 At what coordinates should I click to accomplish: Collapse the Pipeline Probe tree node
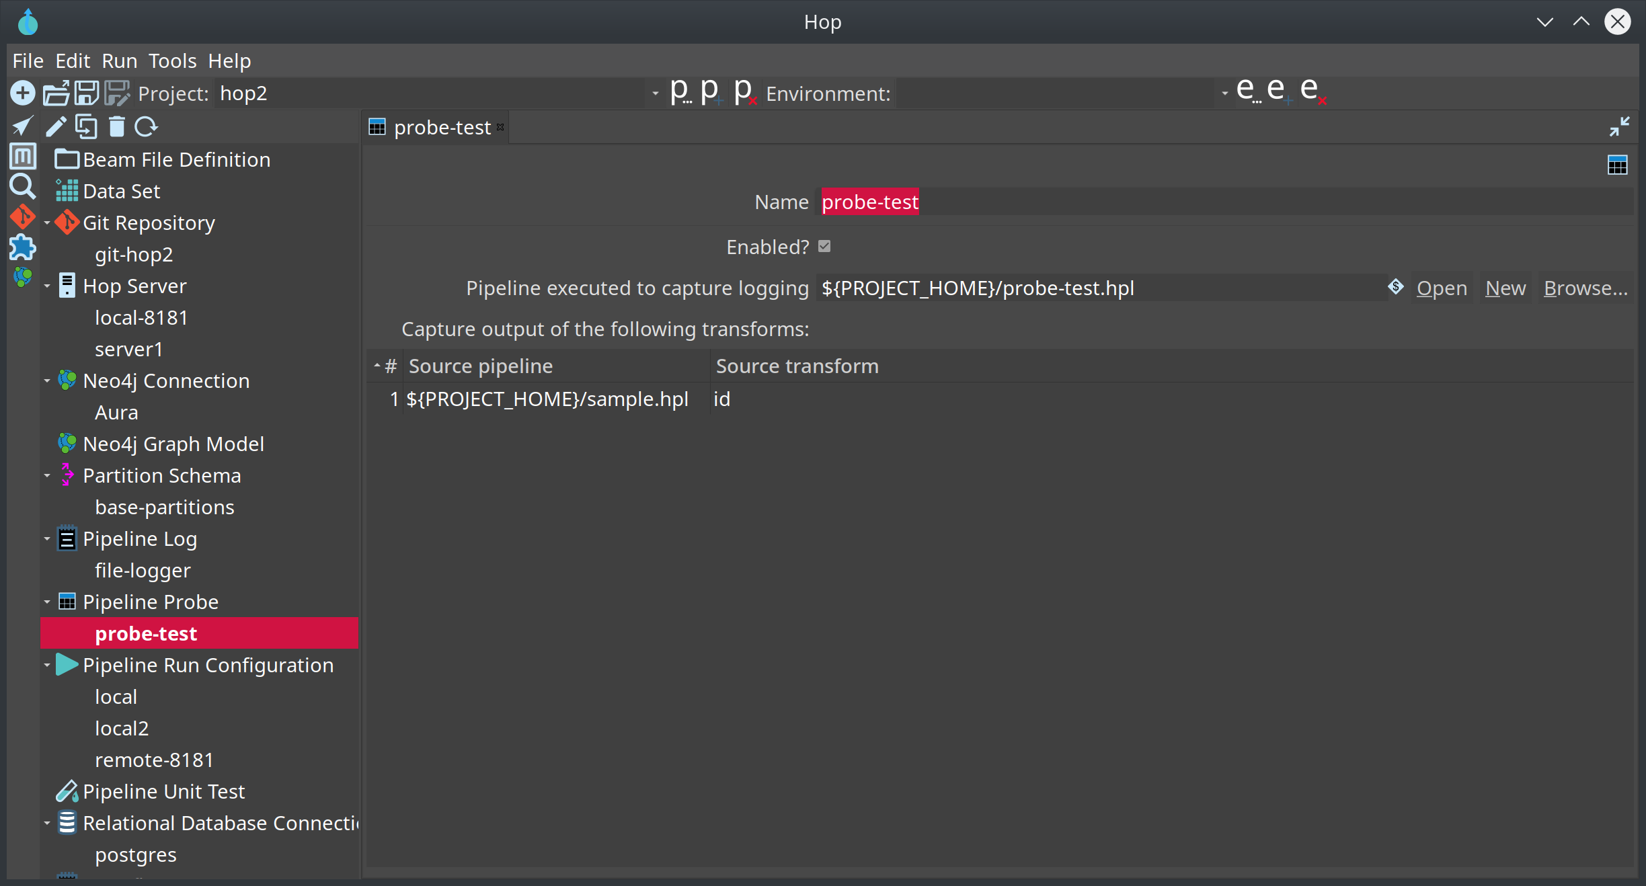click(47, 602)
